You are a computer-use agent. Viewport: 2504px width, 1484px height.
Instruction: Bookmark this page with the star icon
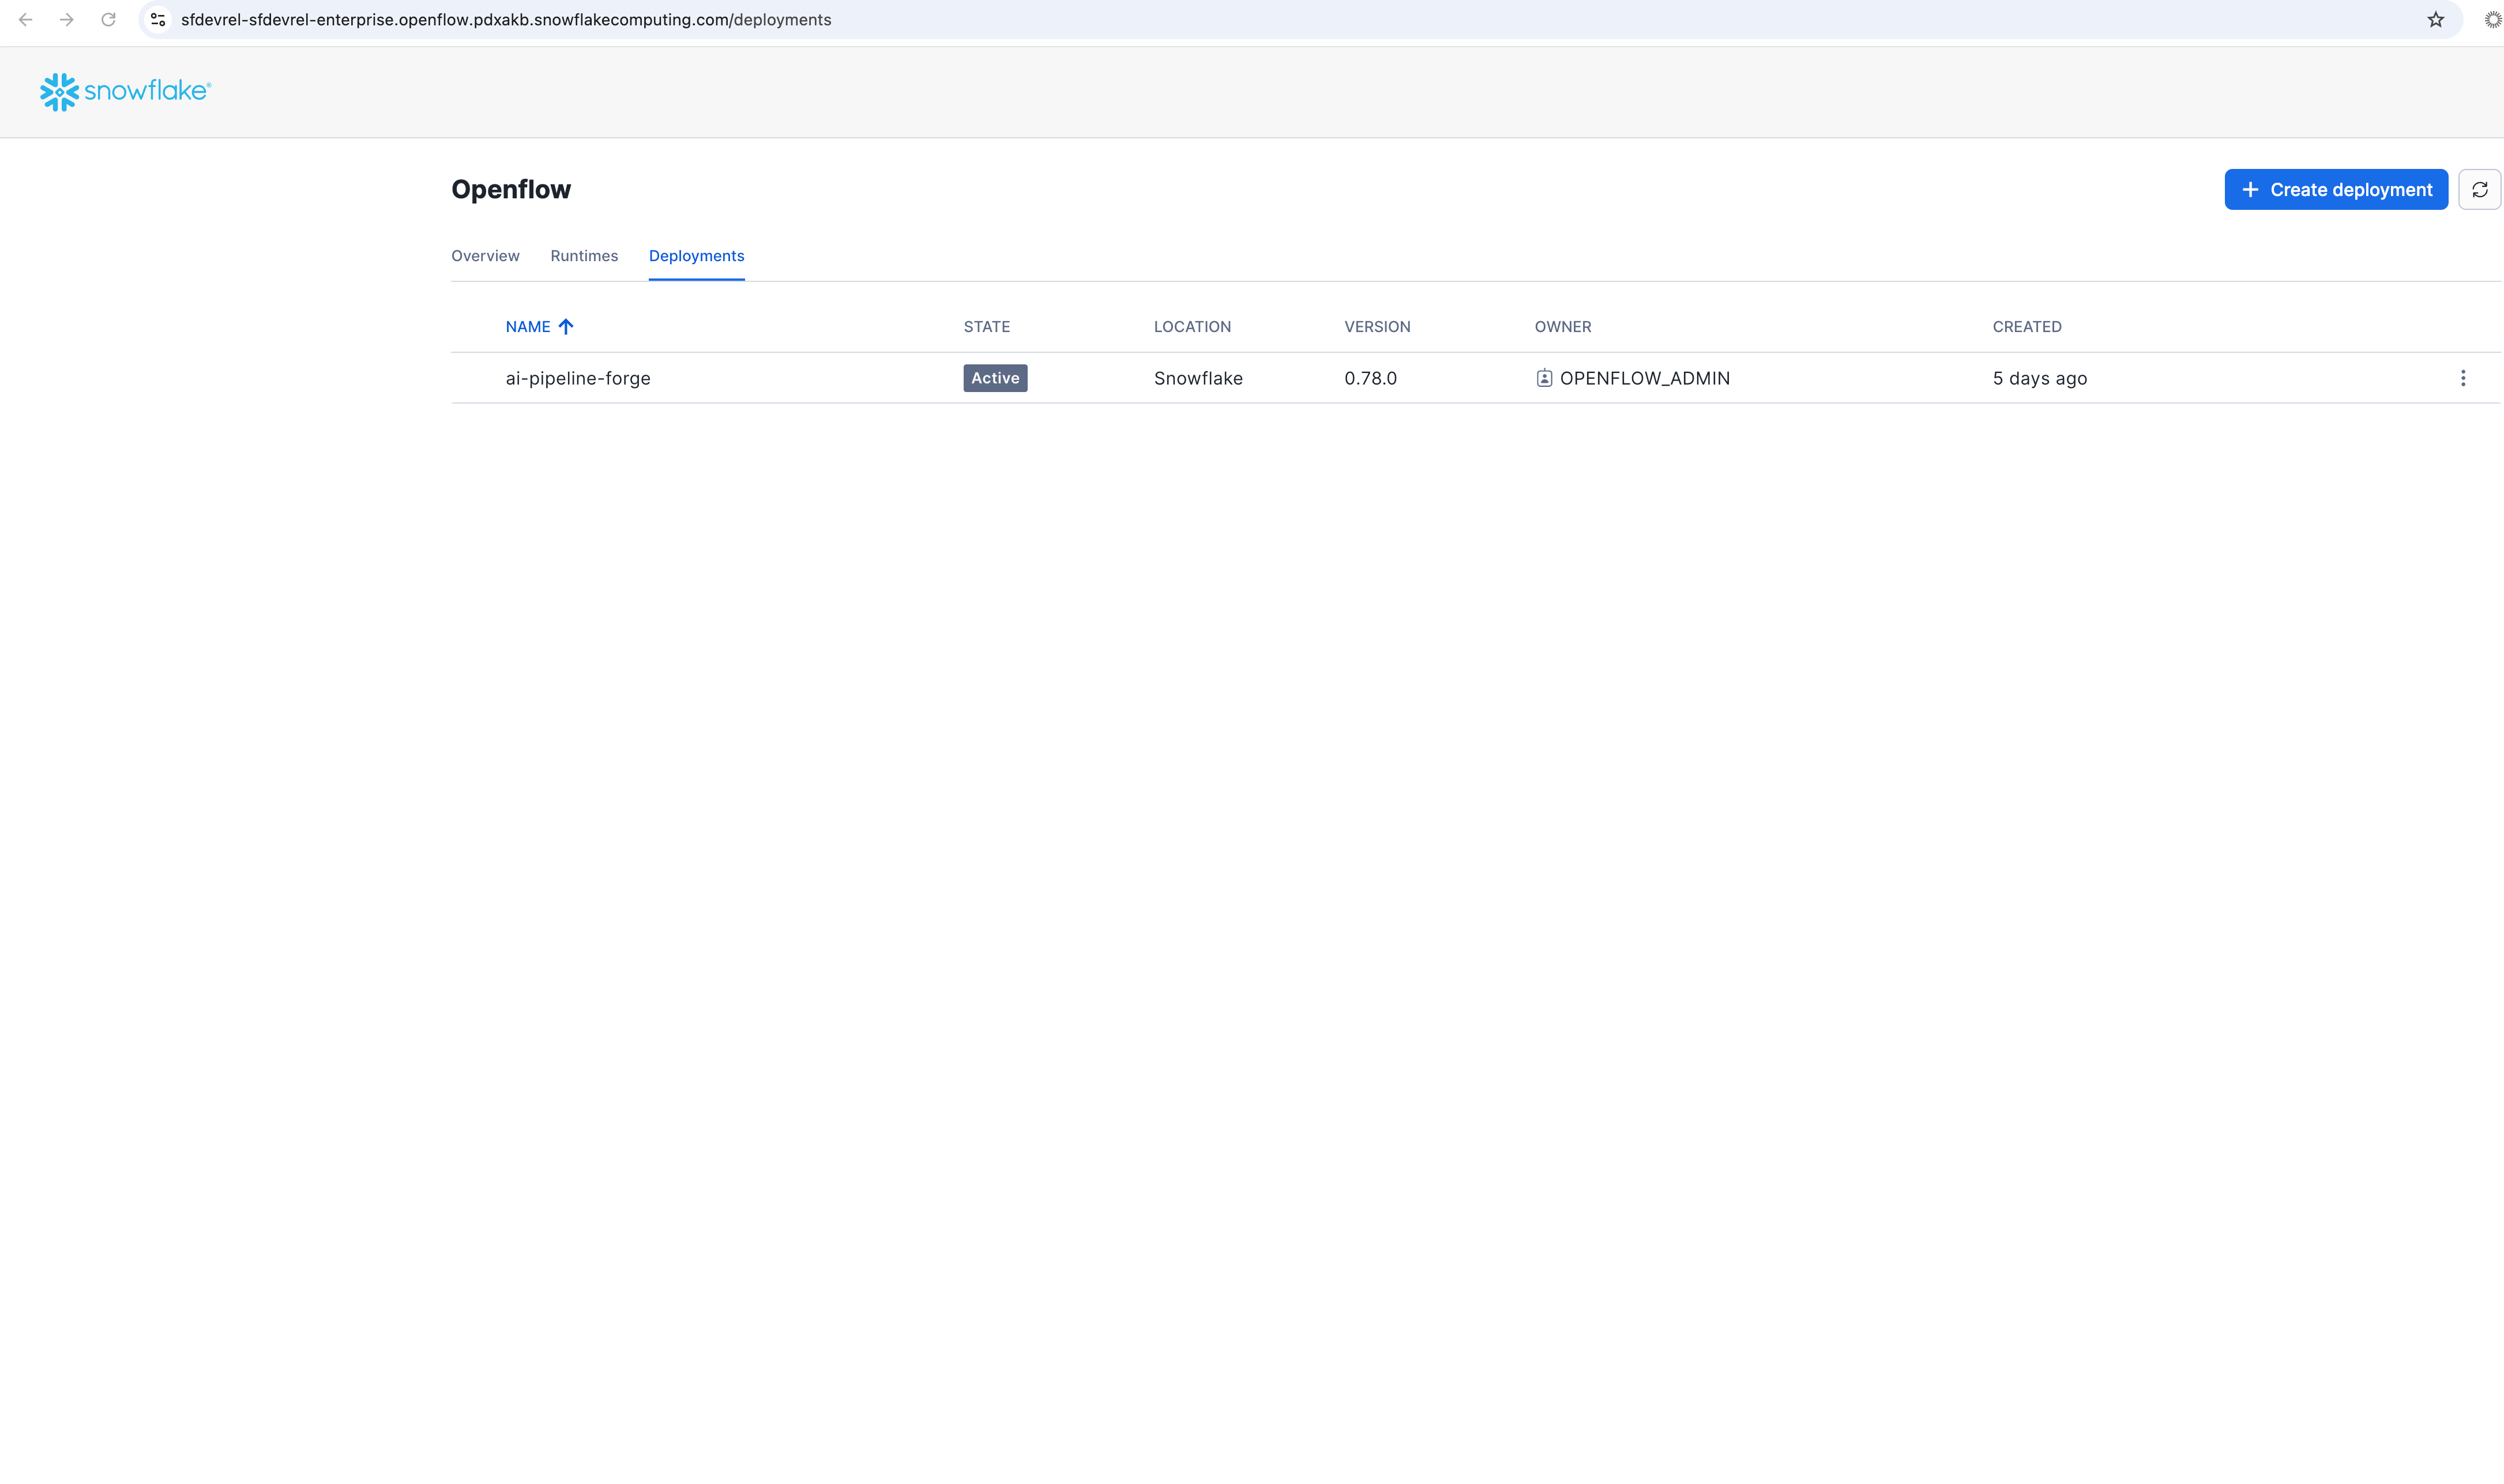click(x=2435, y=20)
